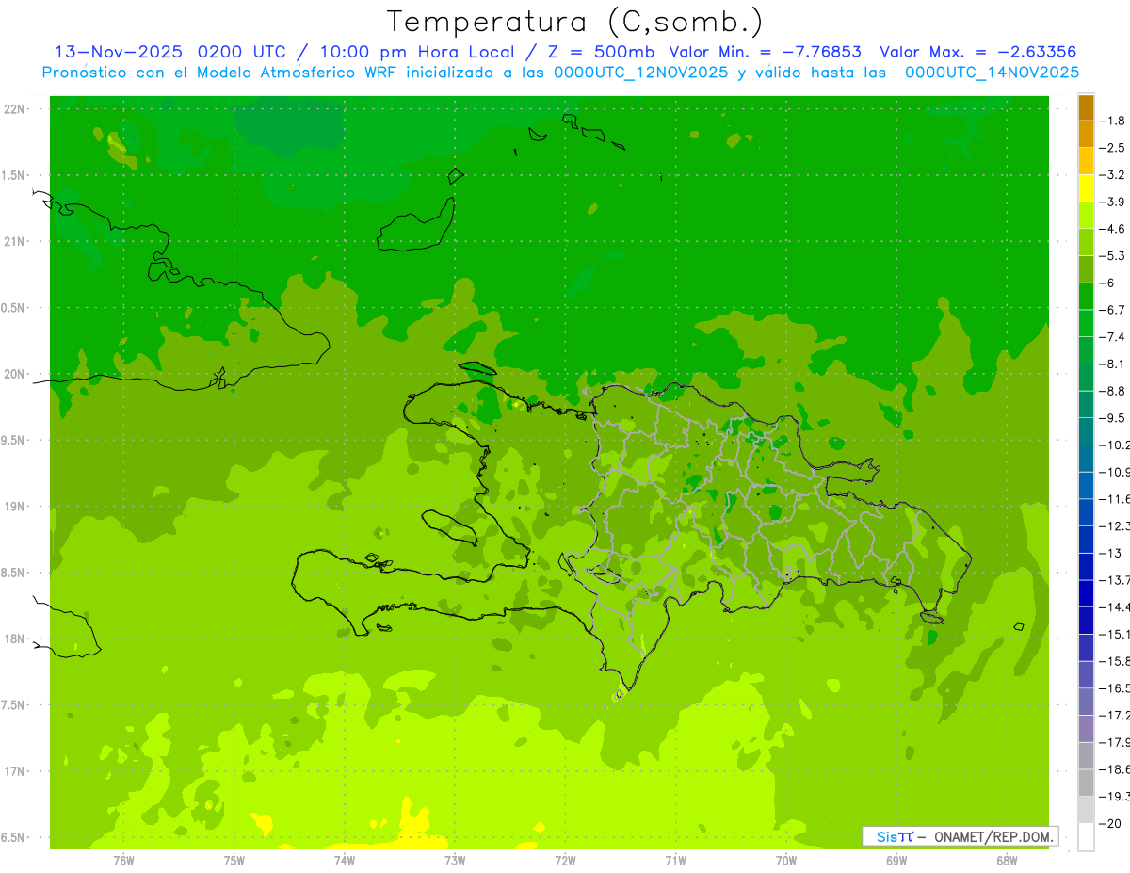Click the "-13.7" colorbar label
The width and height of the screenshot is (1130, 873).
[1113, 580]
